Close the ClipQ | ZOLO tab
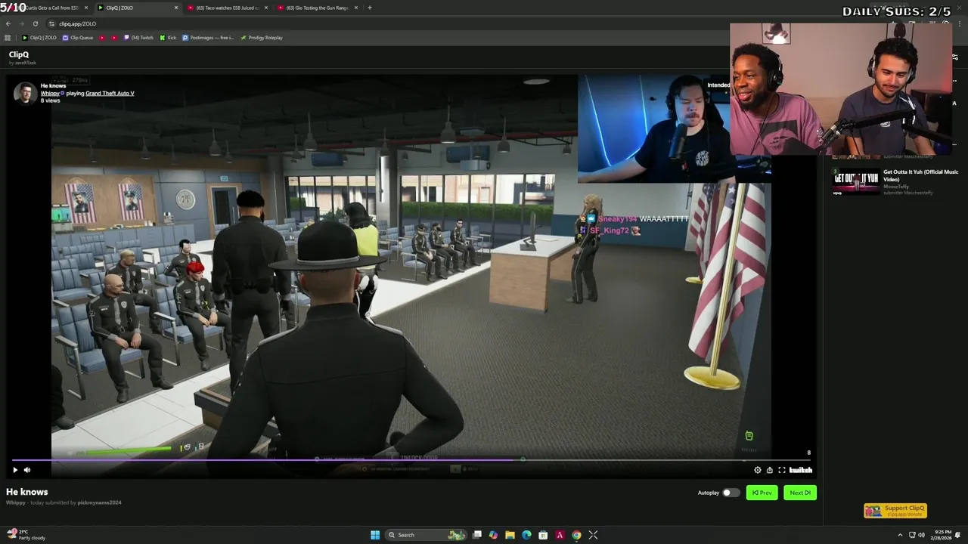 point(176,8)
